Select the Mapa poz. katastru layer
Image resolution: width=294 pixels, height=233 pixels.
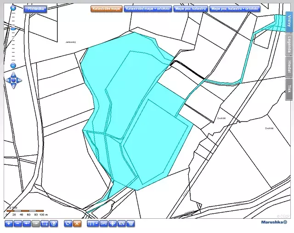click(x=190, y=8)
